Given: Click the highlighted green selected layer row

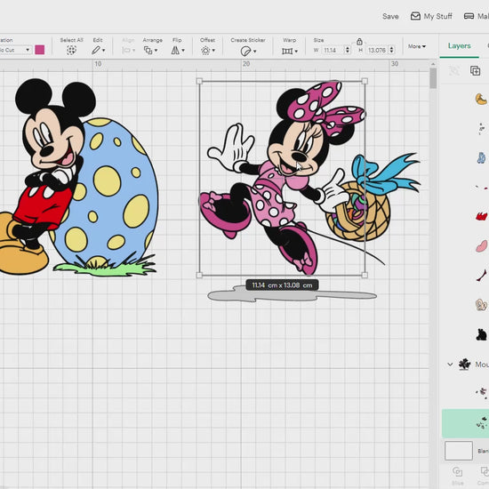Looking at the screenshot, I should (465, 423).
